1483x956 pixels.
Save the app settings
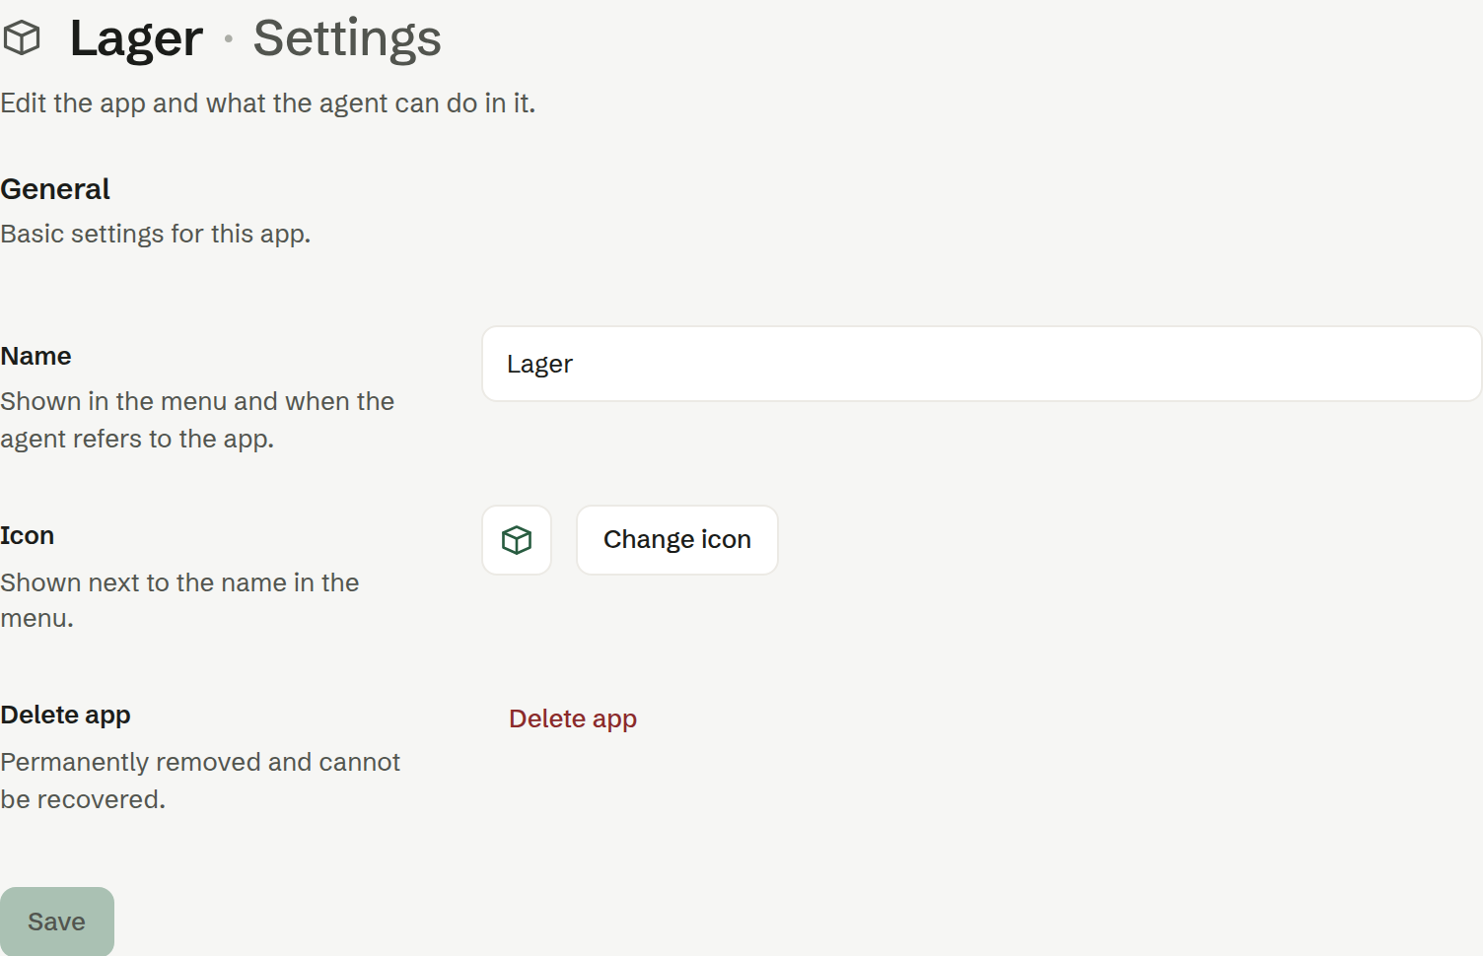(x=57, y=922)
